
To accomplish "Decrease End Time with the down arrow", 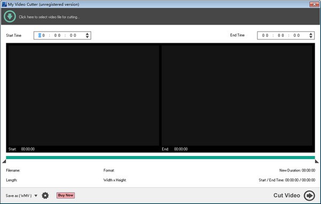I will click(311, 37).
